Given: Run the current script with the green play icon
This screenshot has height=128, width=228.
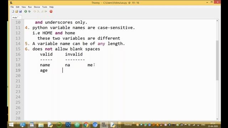Looking at the screenshot, I should tap(26, 11).
